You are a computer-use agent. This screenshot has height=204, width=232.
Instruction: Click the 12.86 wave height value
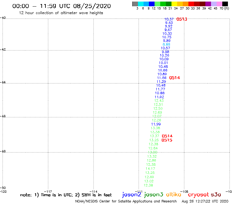151,160
